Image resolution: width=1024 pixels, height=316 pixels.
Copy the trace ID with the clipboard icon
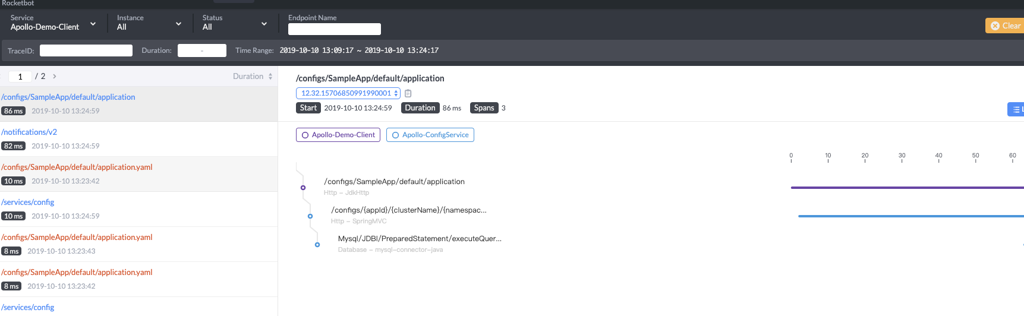click(x=408, y=93)
